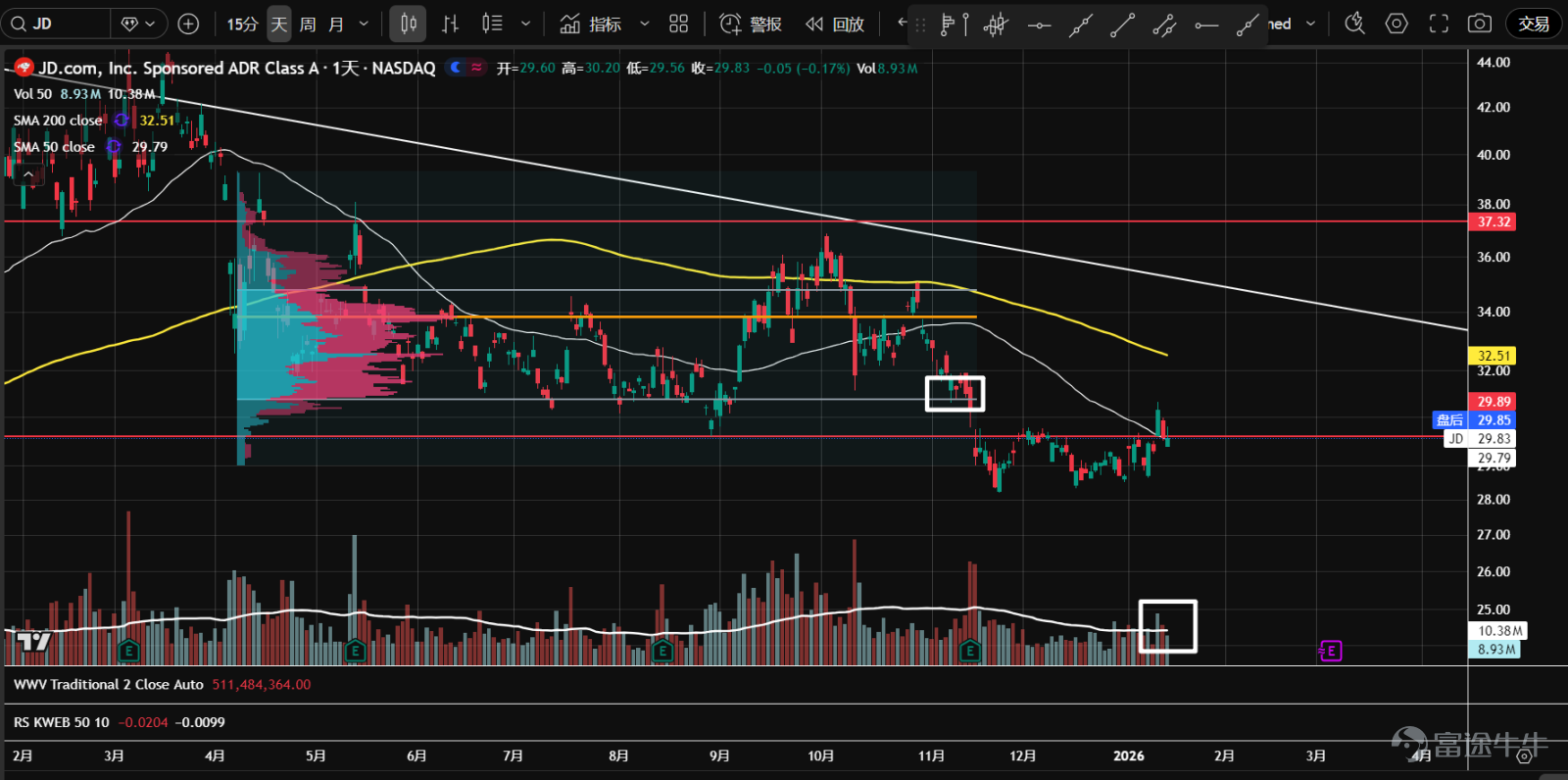Click the 10.38M volume scale label
The height and width of the screenshot is (780, 1568).
pyautogui.click(x=1499, y=631)
